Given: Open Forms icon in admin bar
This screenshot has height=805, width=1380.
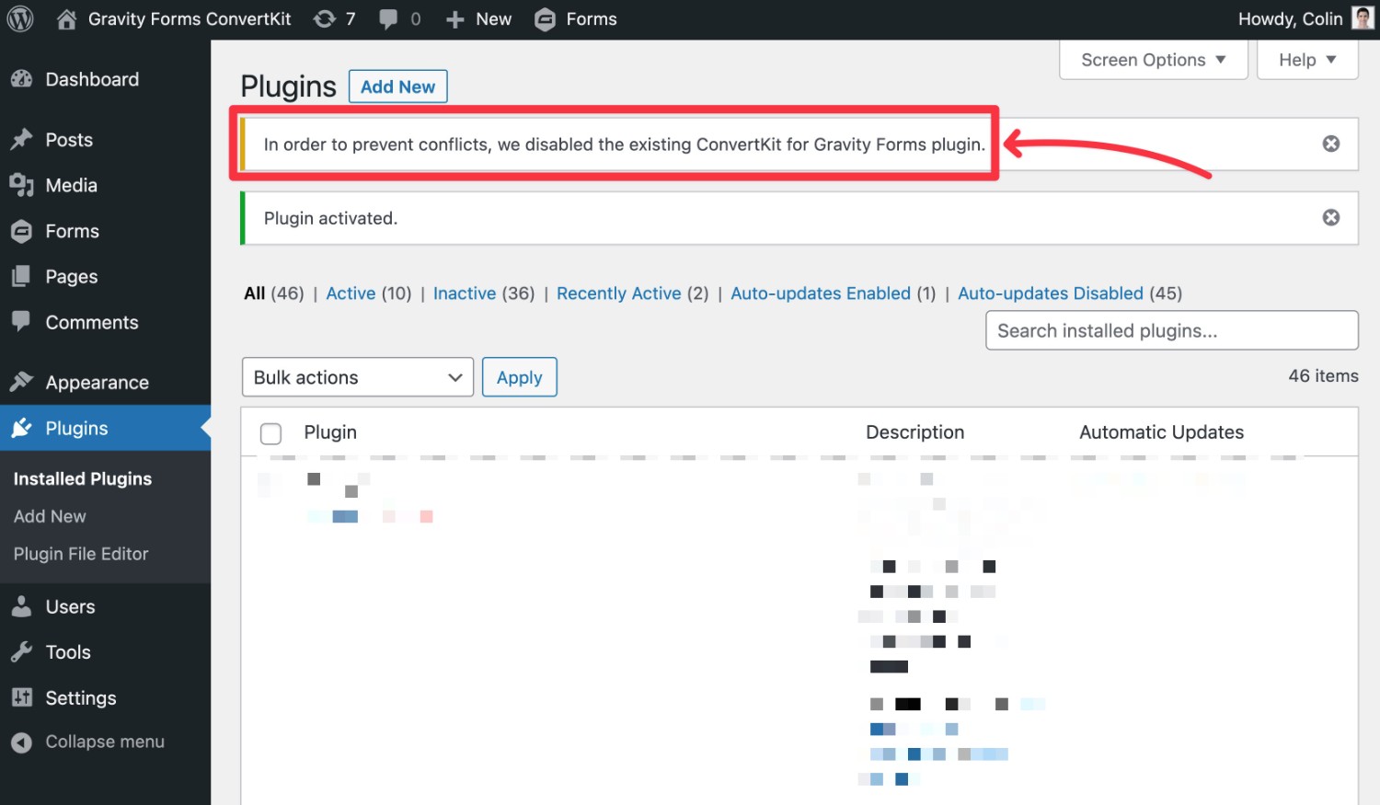Looking at the screenshot, I should point(545,19).
